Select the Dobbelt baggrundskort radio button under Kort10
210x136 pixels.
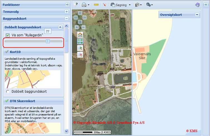pyautogui.click(x=8, y=92)
